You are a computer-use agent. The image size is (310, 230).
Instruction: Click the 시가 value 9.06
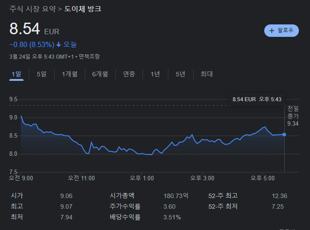(67, 196)
